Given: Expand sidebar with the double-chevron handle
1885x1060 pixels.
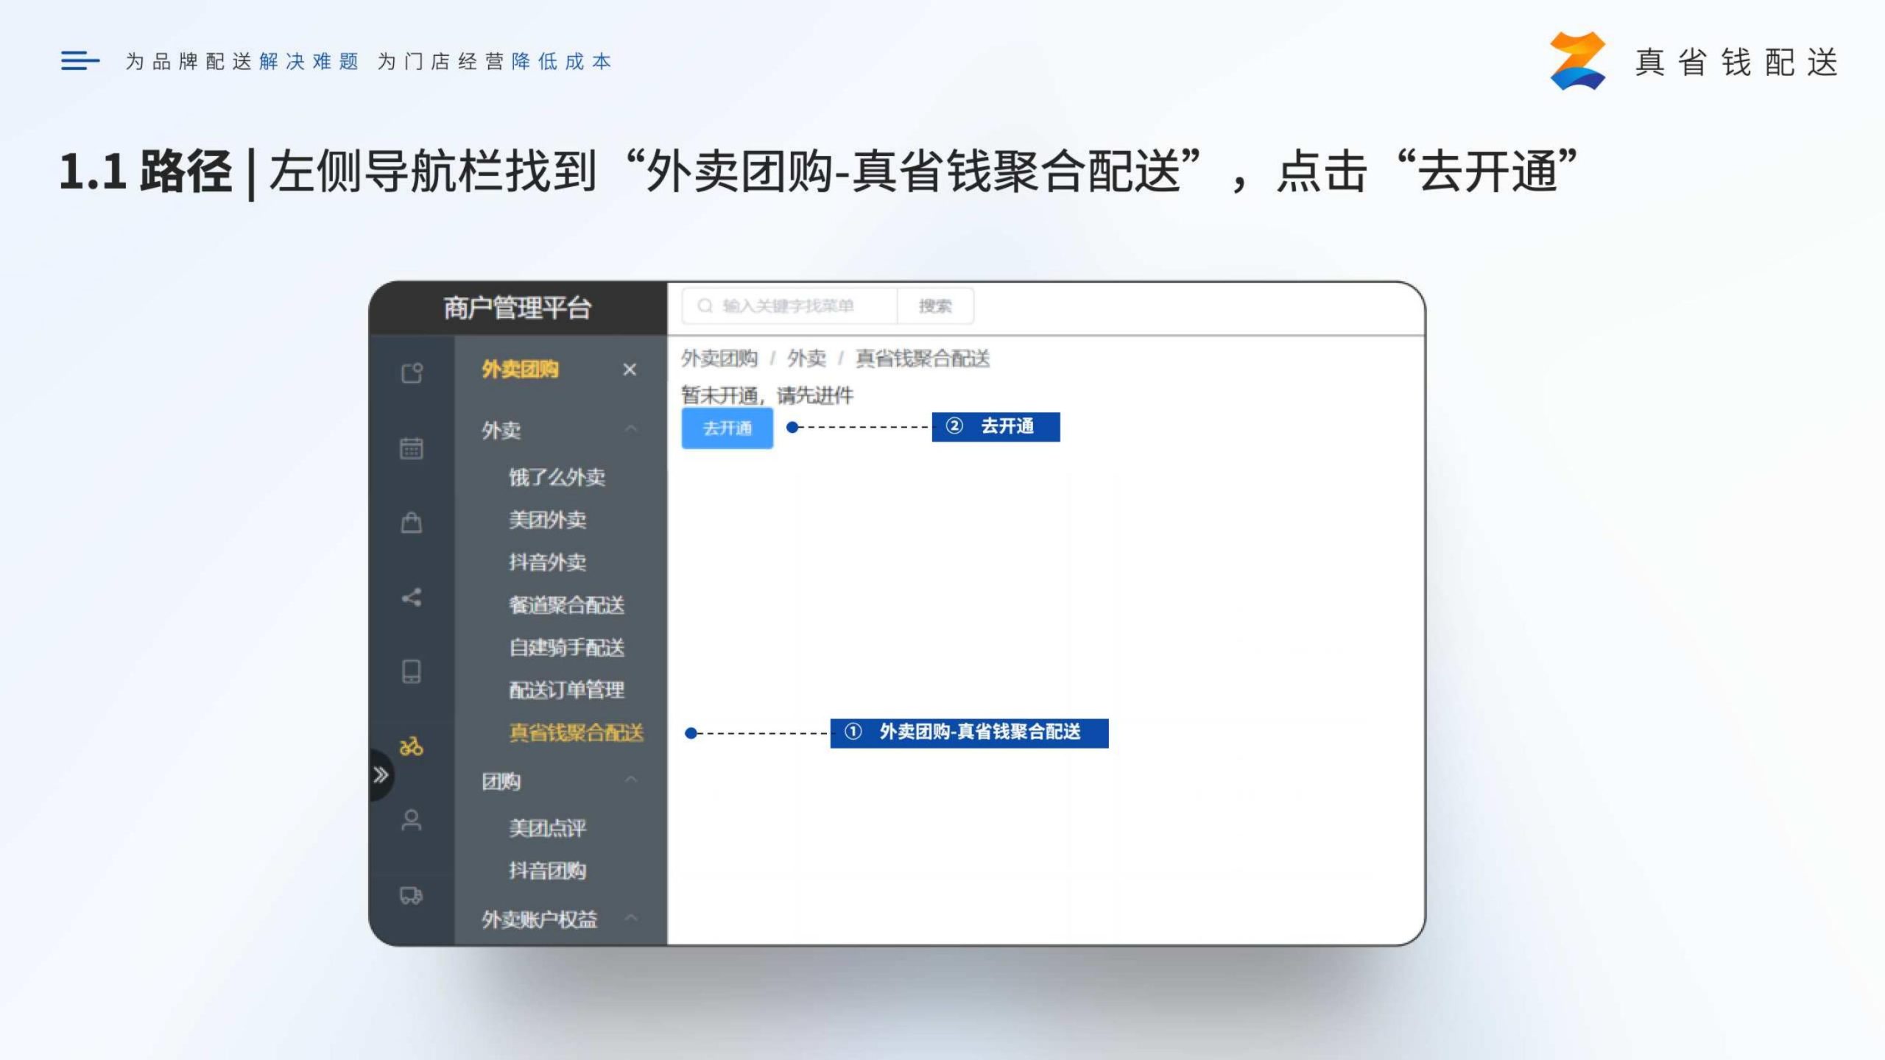Looking at the screenshot, I should coord(381,774).
